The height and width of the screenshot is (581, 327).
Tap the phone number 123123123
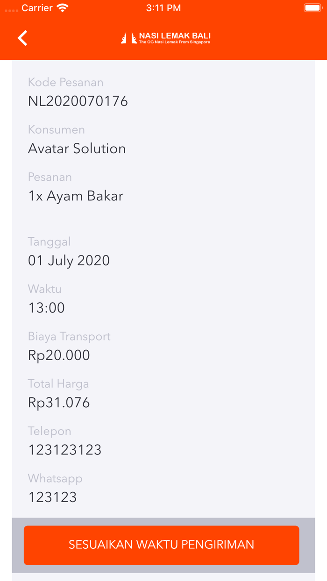coord(65,450)
